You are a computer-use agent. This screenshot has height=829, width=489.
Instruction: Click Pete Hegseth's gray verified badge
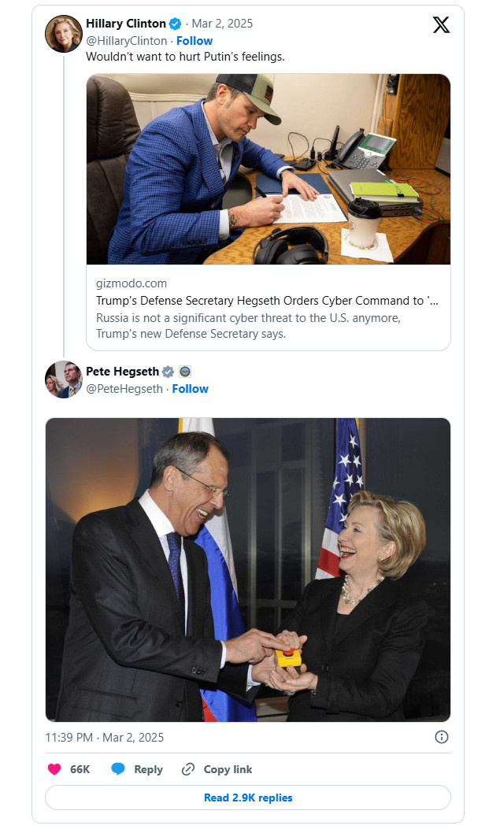click(x=167, y=372)
